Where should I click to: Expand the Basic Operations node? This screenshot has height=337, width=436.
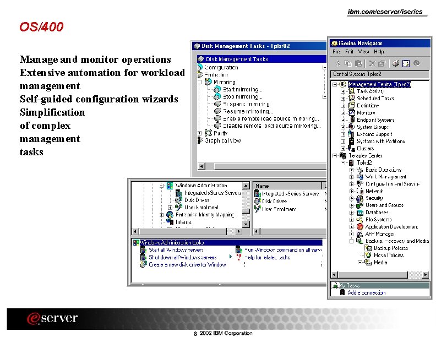pyautogui.click(x=351, y=170)
